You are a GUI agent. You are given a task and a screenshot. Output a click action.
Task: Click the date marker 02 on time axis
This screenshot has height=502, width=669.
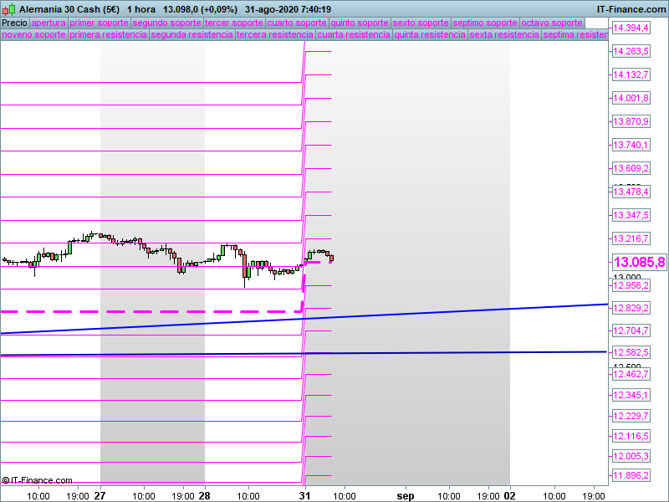pos(510,495)
